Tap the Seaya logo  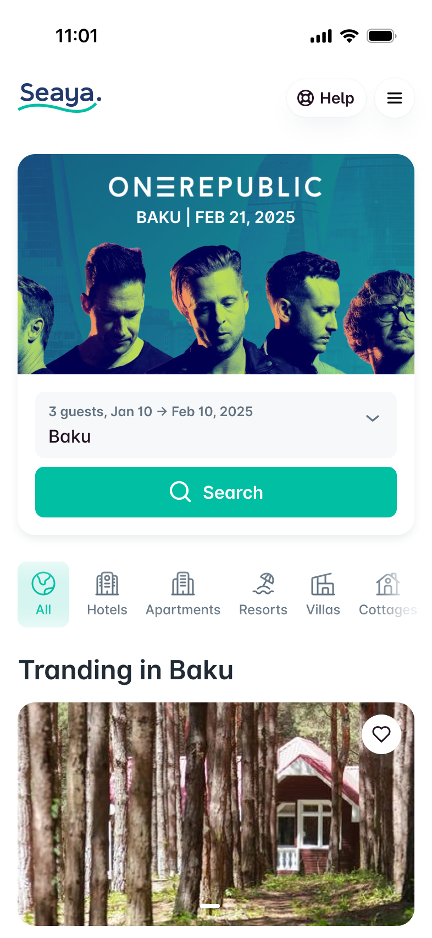coord(60,97)
